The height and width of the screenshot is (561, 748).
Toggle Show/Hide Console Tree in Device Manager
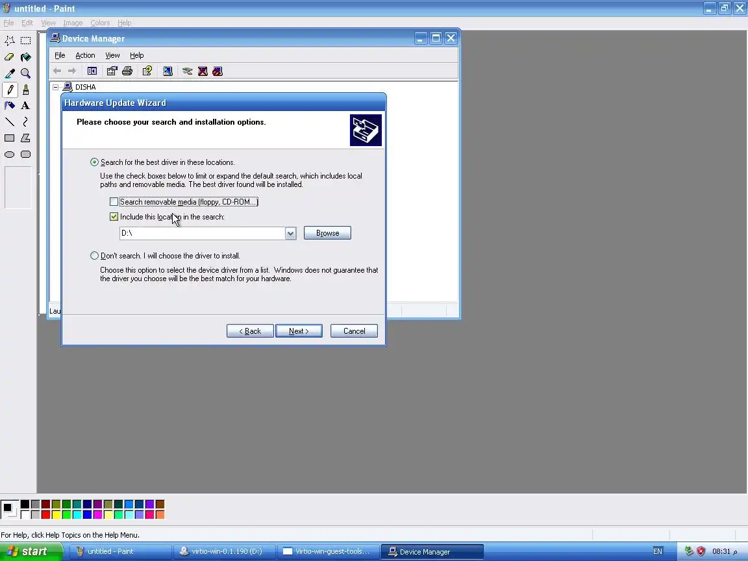pos(92,71)
